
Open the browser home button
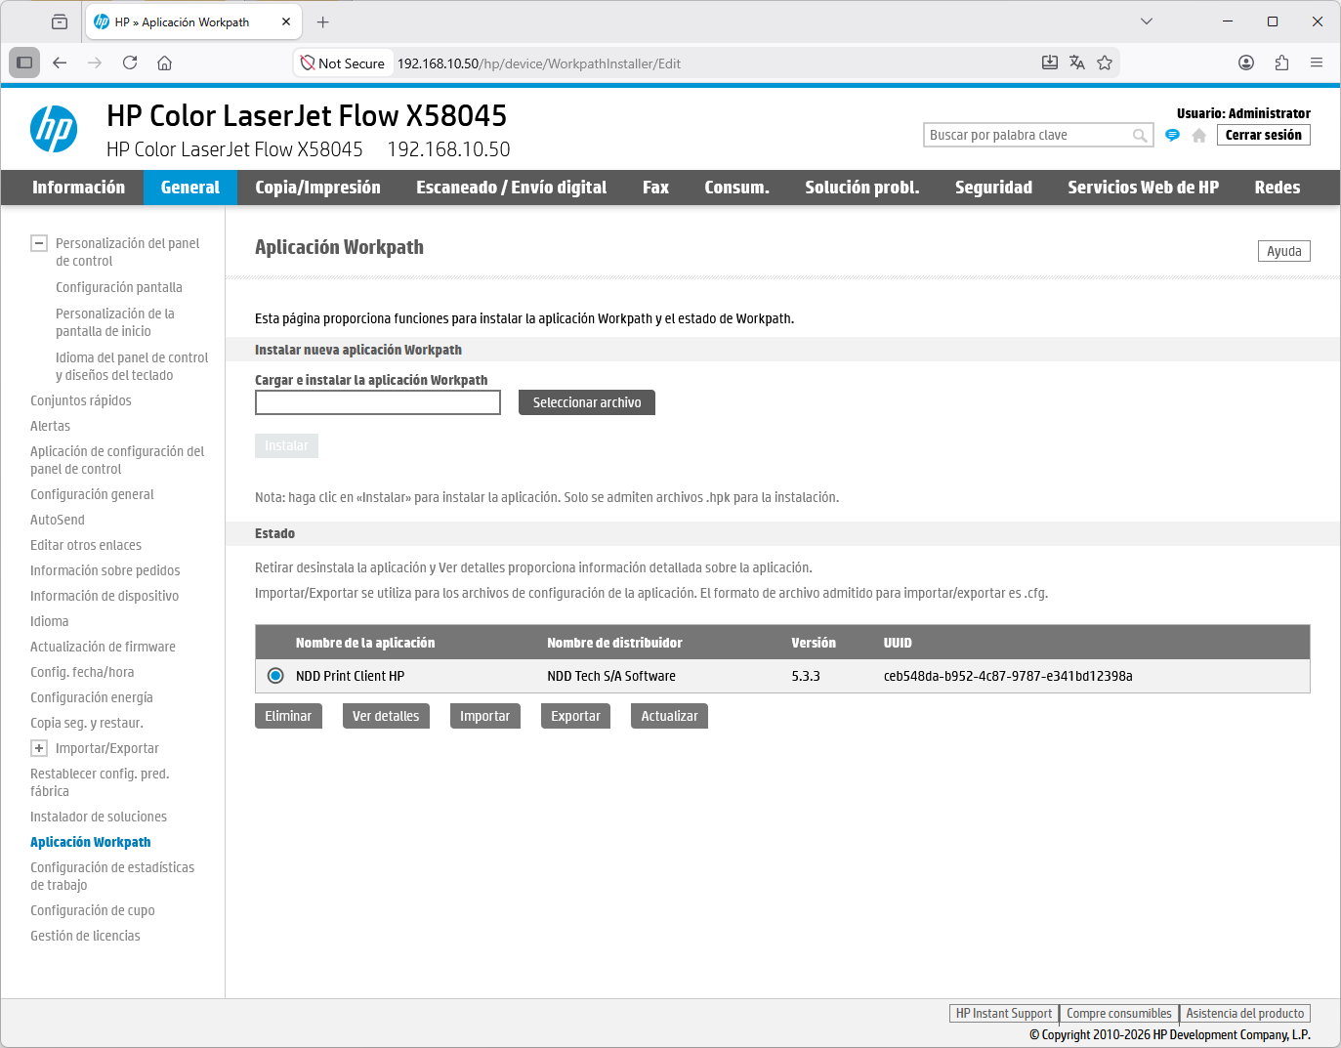(165, 63)
